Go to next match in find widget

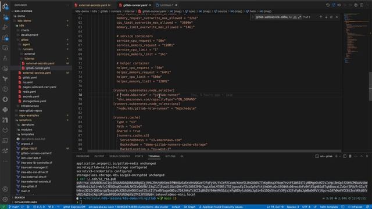[x=326, y=17]
